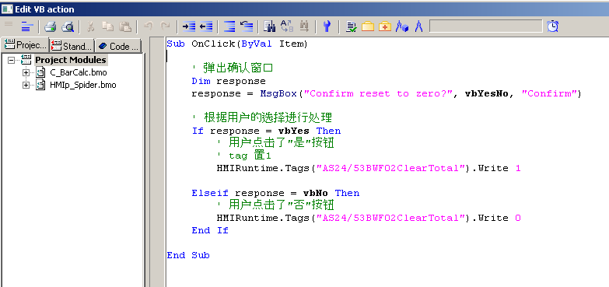Click the greyed-out first toolbar icon

(x=9, y=25)
